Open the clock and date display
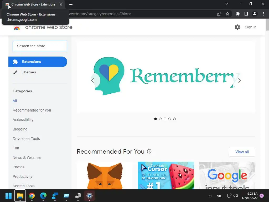Screen dimensions: 269x202 (x=250, y=196)
